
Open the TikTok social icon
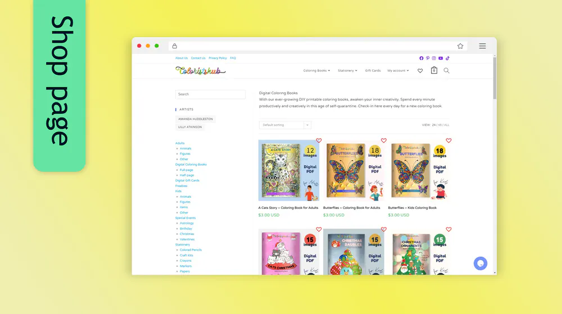(x=447, y=58)
